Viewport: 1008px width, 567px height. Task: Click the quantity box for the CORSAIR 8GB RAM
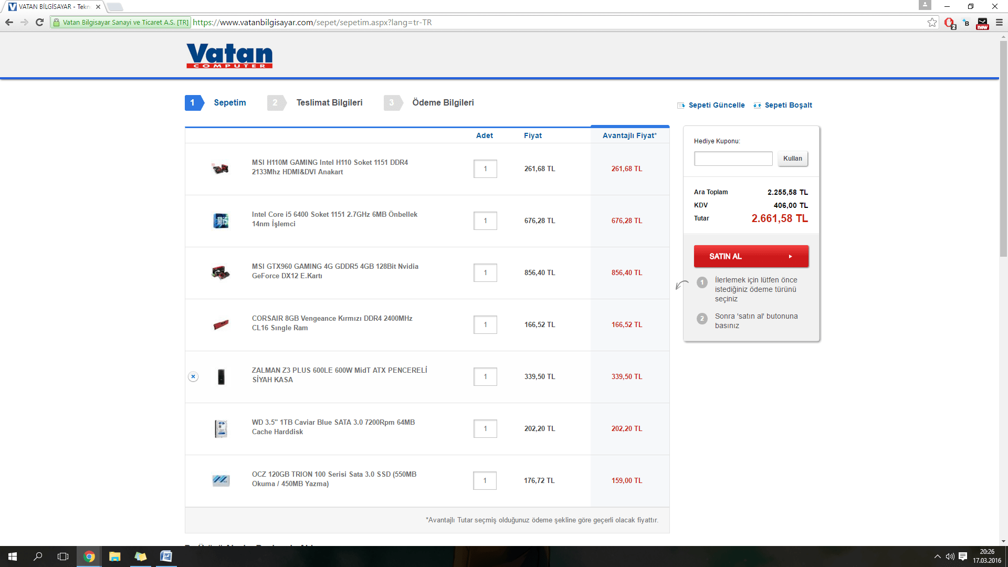tap(485, 325)
